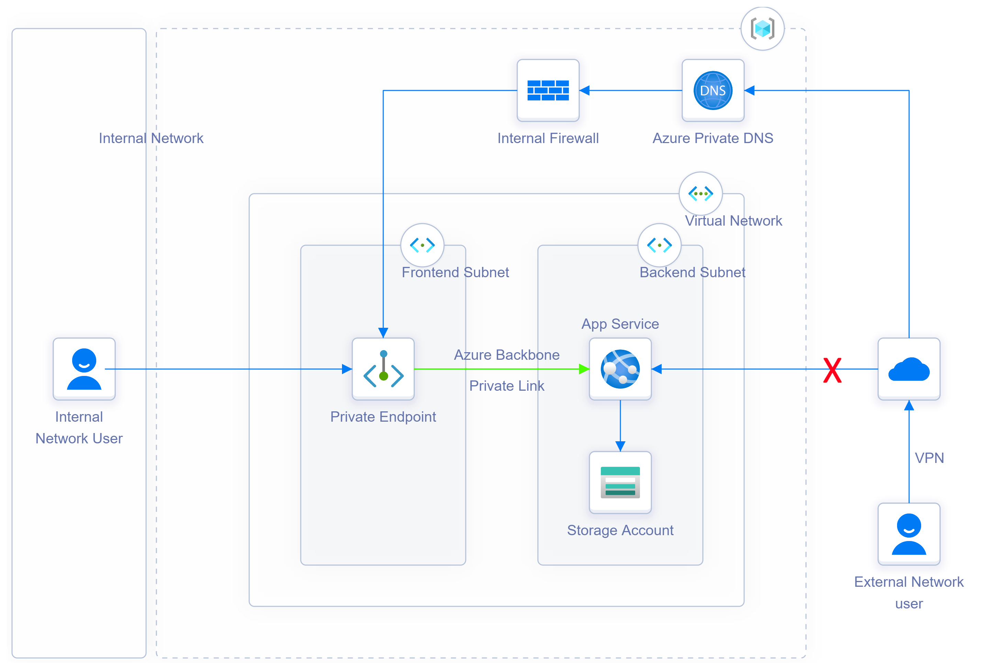The width and height of the screenshot is (983, 670).
Task: Select the "Azure Backbone" label
Action: (507, 355)
